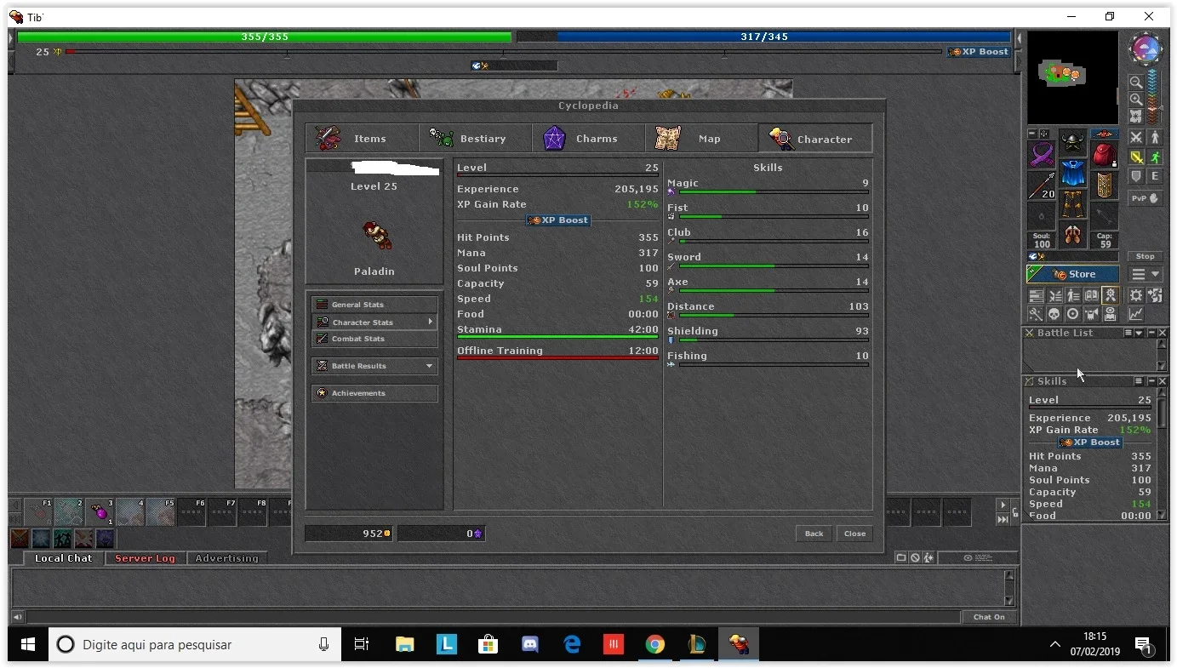Switch to Local Chat tab

(x=63, y=558)
